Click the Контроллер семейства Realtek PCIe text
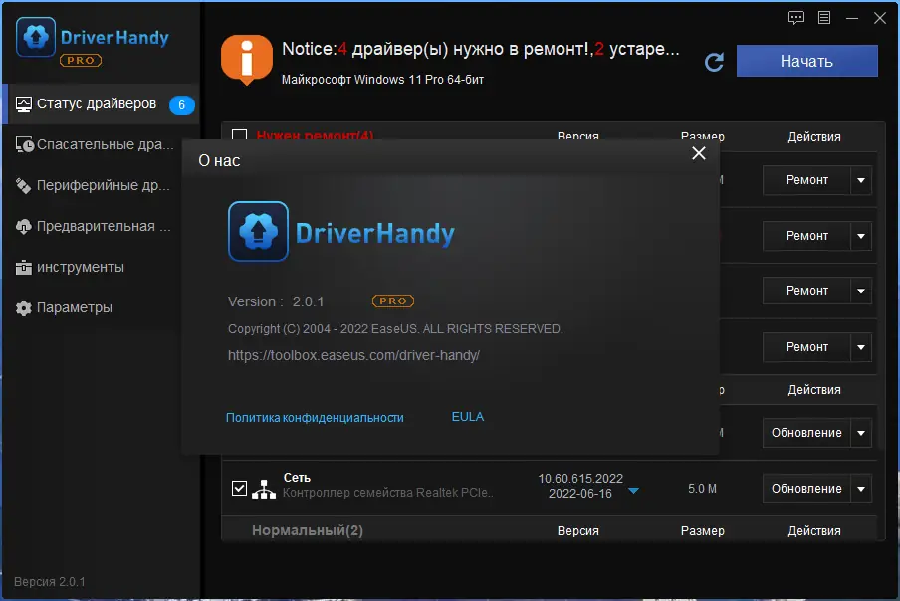The image size is (900, 601). [x=387, y=493]
